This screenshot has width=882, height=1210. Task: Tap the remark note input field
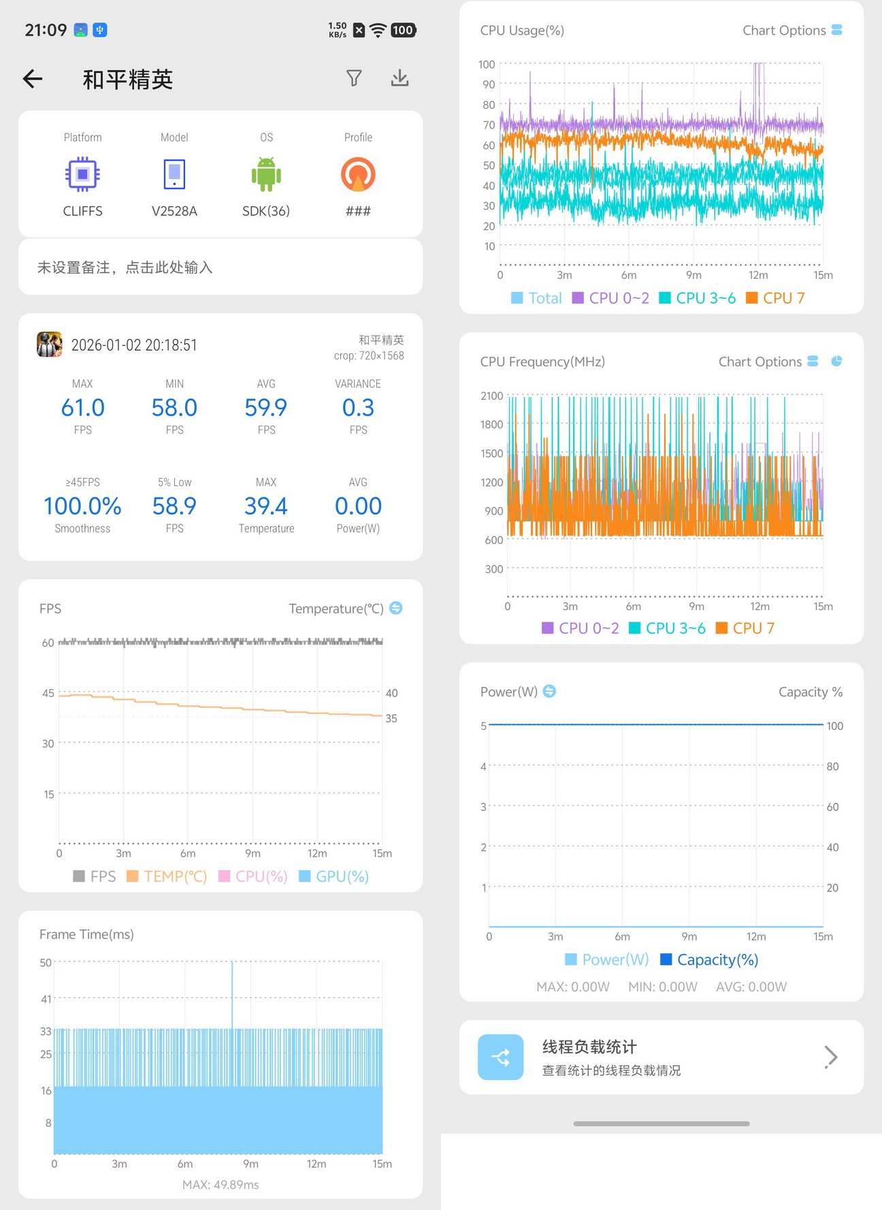pos(220,267)
